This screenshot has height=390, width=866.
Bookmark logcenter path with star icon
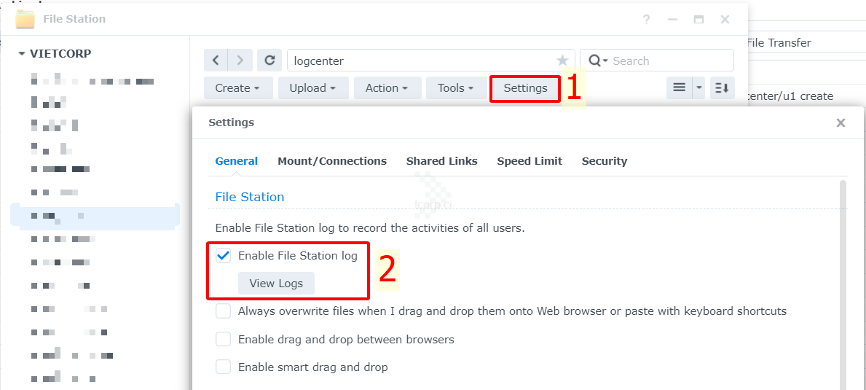[x=562, y=61]
